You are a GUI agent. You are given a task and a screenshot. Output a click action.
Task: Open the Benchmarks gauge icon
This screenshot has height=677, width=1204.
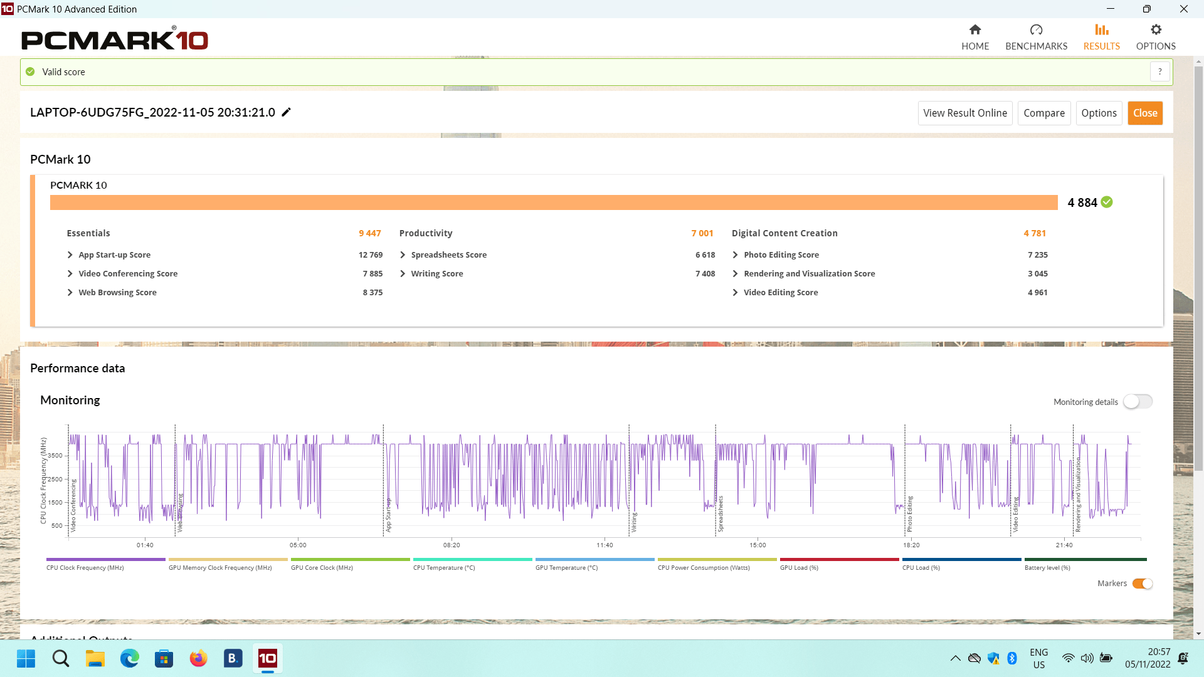pos(1036,30)
